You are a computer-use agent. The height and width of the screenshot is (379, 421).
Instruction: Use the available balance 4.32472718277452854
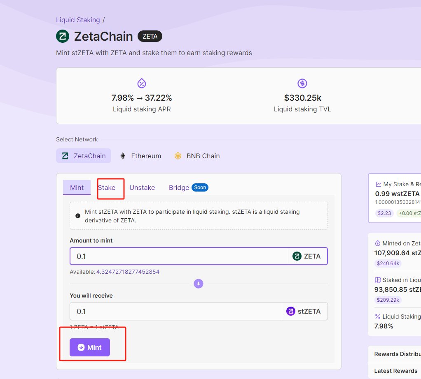point(128,272)
